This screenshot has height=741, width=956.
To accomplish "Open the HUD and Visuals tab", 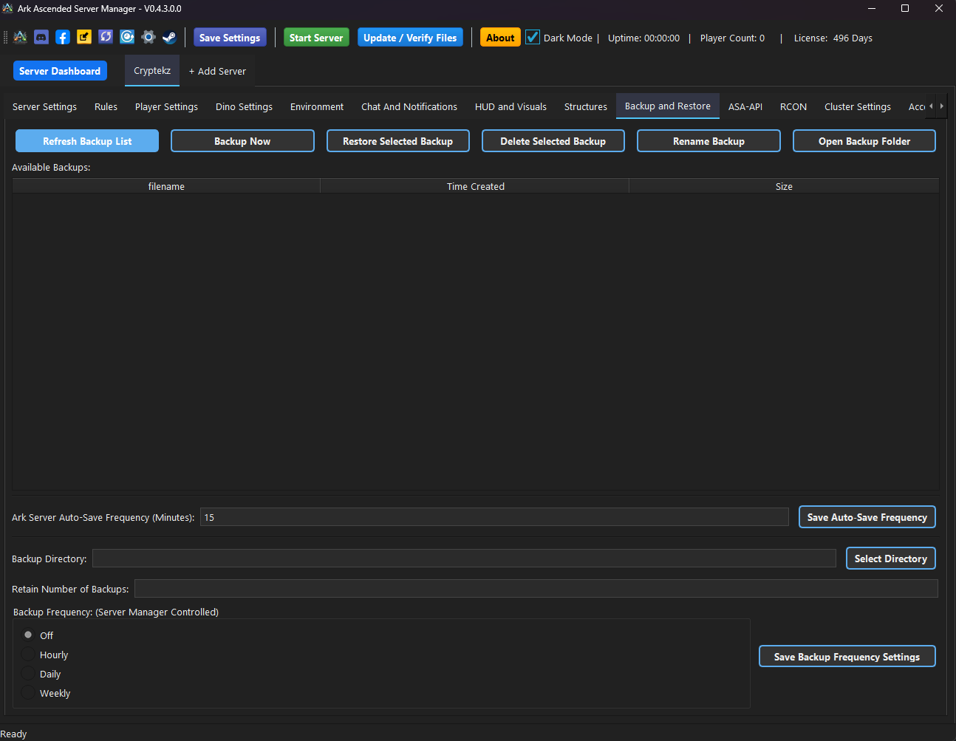I will 511,106.
